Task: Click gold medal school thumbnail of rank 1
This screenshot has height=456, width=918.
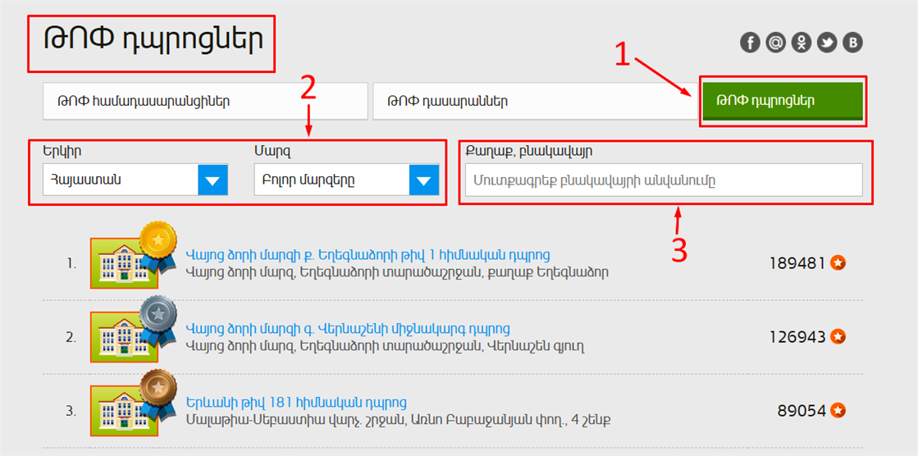Action: coord(132,256)
